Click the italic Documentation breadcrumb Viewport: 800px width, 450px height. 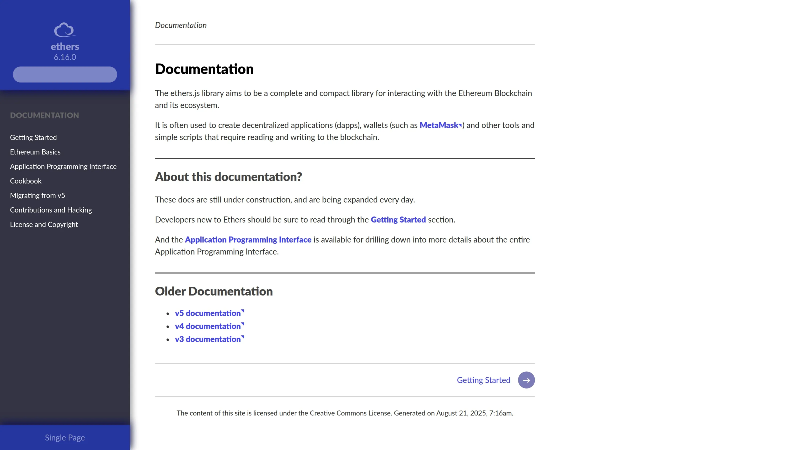181,25
